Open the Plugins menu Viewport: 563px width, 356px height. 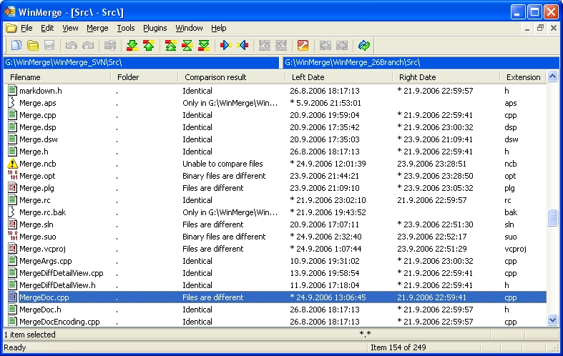pos(155,28)
